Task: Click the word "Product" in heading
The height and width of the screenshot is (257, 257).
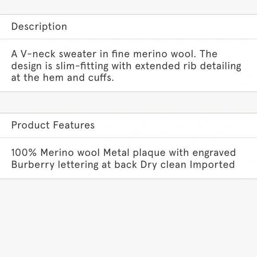Action: pyautogui.click(x=31, y=125)
